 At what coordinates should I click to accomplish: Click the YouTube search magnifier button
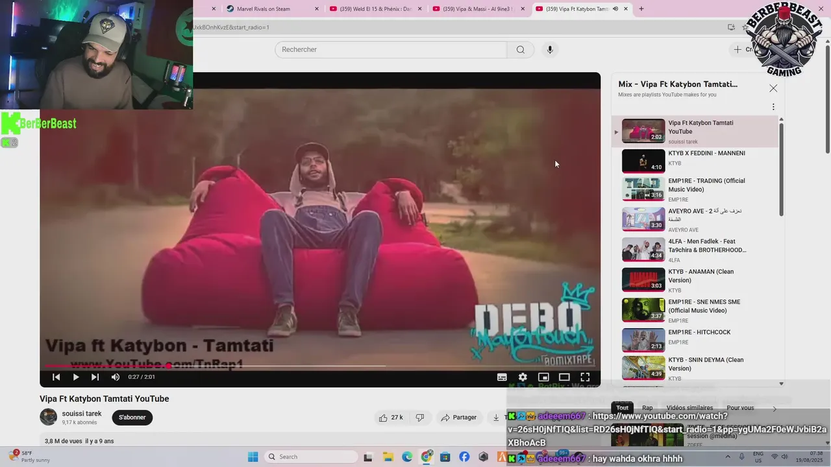[x=521, y=50]
